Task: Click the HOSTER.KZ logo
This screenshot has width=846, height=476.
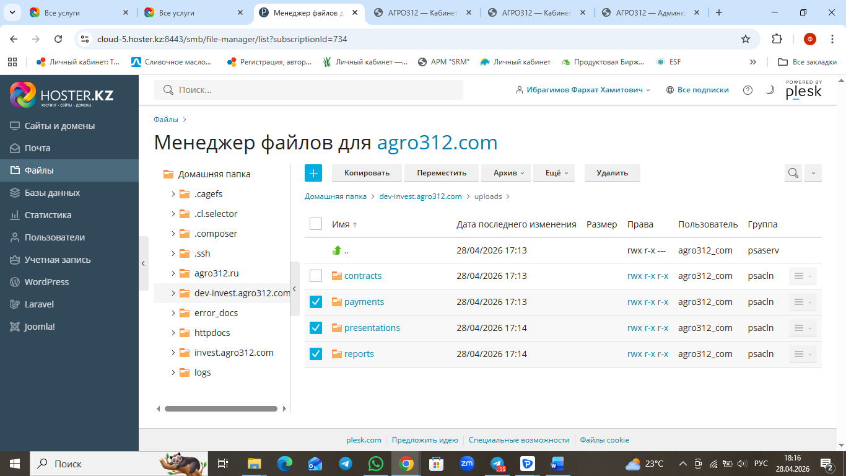Action: click(x=62, y=95)
